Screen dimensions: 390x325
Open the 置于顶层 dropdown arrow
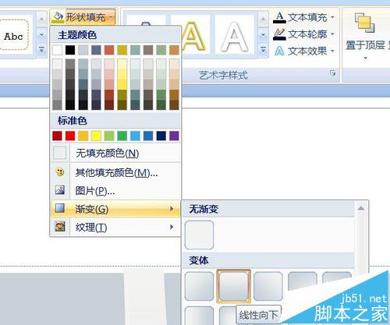tap(365, 58)
